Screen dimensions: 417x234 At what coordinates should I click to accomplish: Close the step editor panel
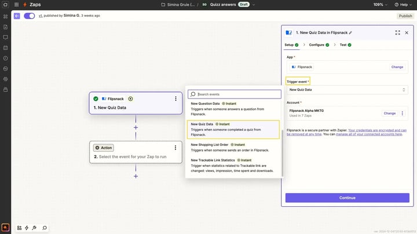pyautogui.click(x=407, y=32)
